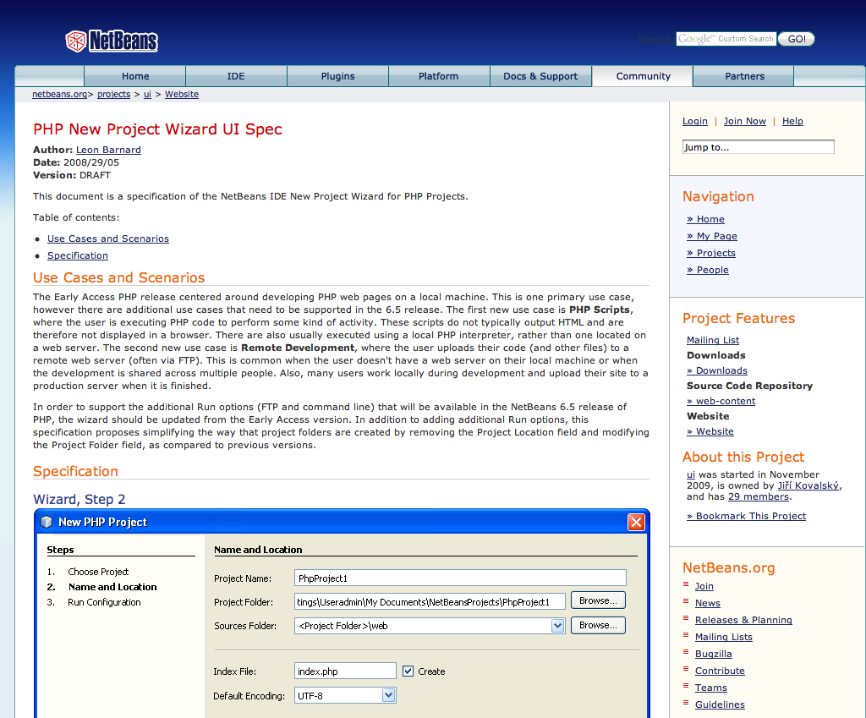
Task: Toggle the Create index file checkbox
Action: pyautogui.click(x=408, y=671)
